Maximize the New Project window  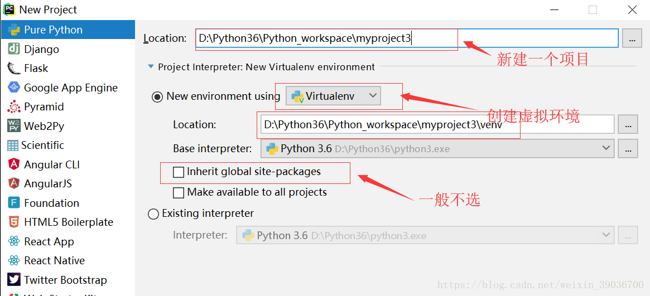point(593,9)
